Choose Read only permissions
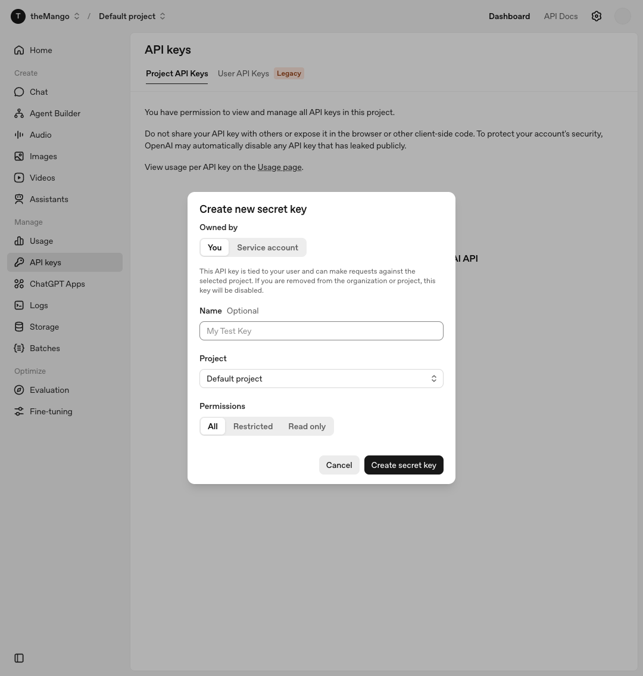The image size is (643, 676). pos(307,426)
